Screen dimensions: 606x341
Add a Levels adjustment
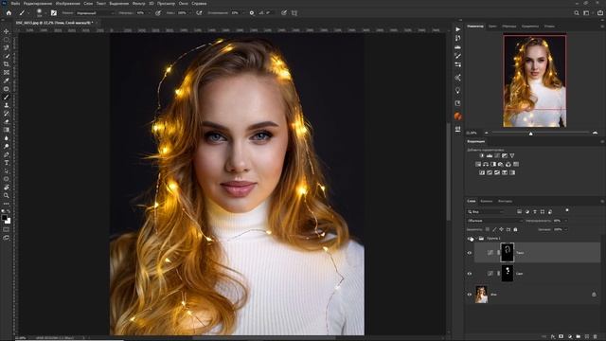point(490,155)
